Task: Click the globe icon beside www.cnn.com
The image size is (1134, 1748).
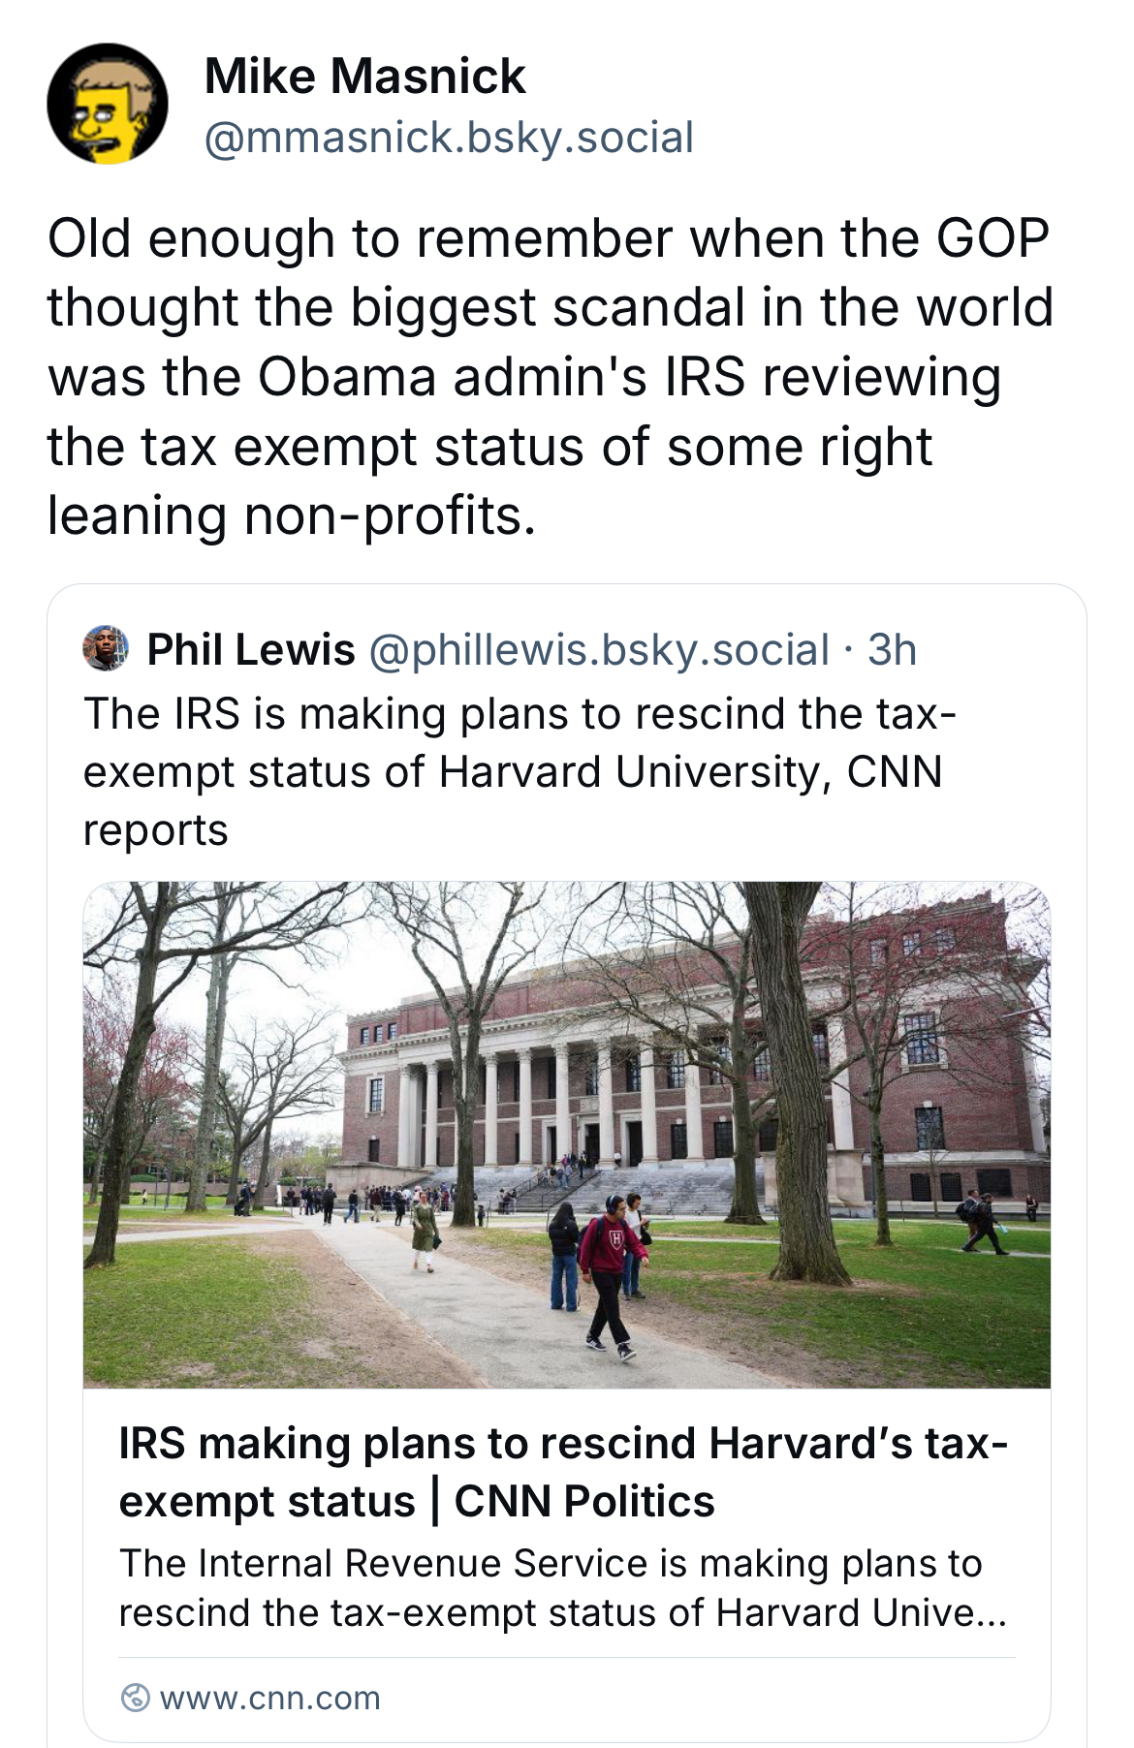Action: coord(135,1698)
